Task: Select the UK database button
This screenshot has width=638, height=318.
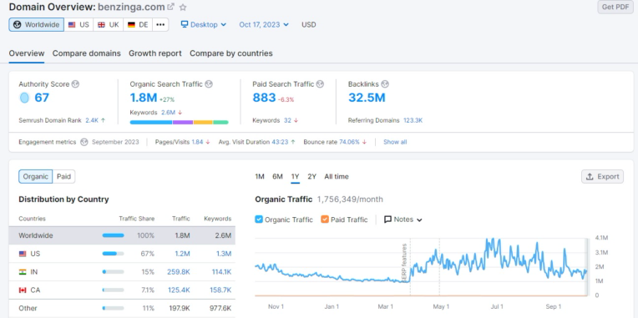Action: coord(109,24)
